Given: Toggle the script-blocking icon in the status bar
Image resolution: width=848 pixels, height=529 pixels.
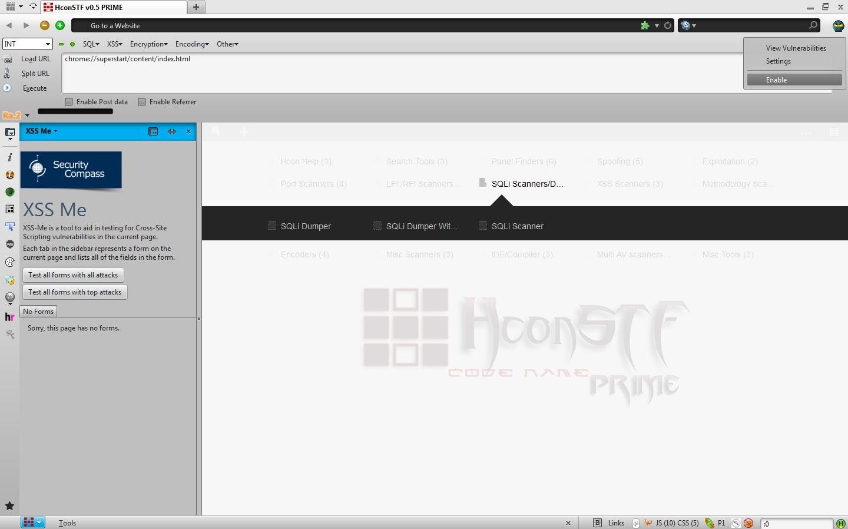Looking at the screenshot, I should coord(748,523).
